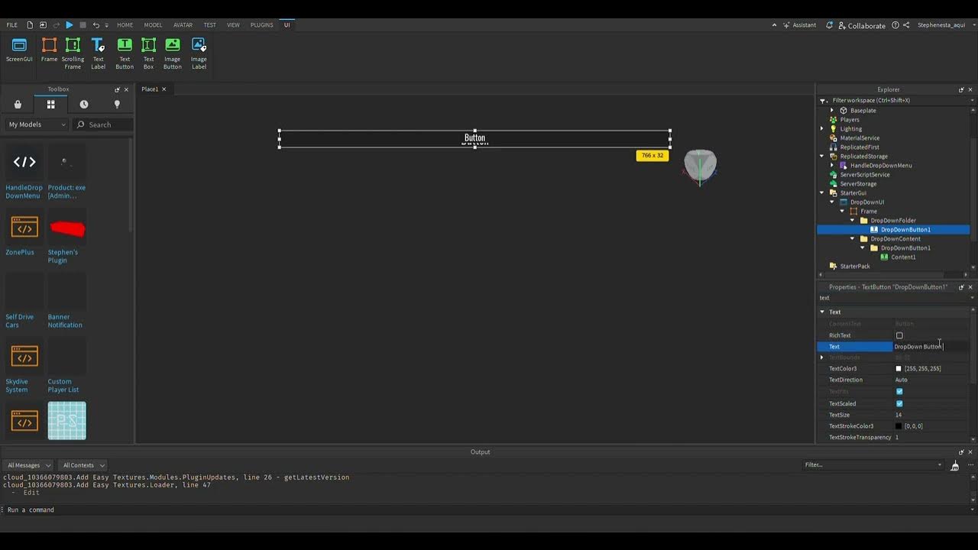Open the All Messages dropdown
Image resolution: width=978 pixels, height=550 pixels.
click(x=28, y=465)
